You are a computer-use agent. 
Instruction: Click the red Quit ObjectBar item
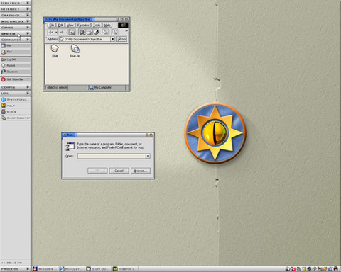[16, 79]
